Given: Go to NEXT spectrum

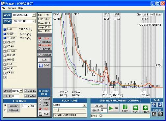Looking at the screenshot, I should coord(136,108).
